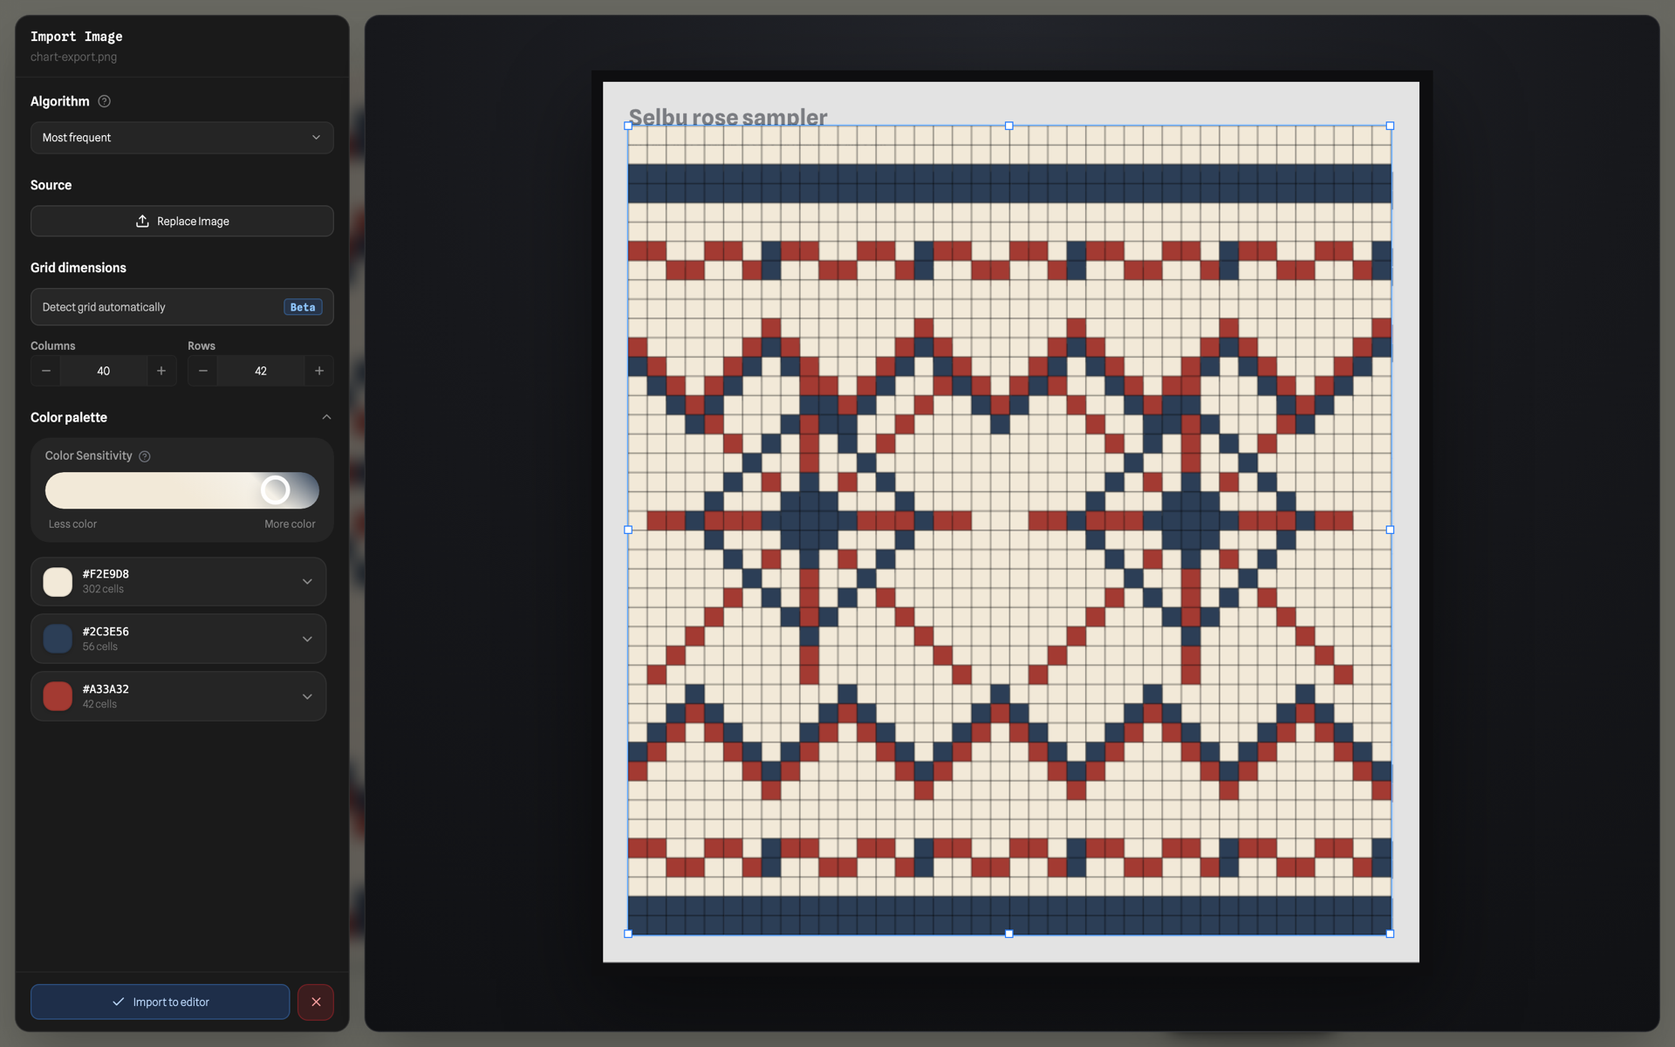Image resolution: width=1675 pixels, height=1047 pixels.
Task: Click the red #A33A32 color swatch
Action: click(x=58, y=696)
